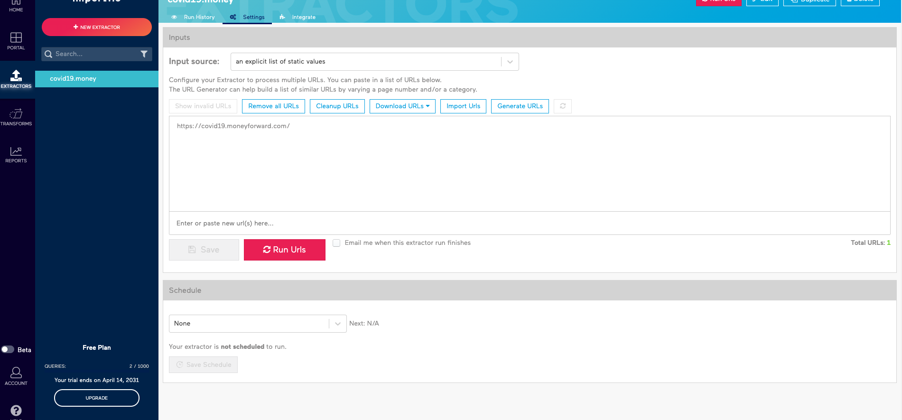
Task: Switch to the Run History tab
Action: (194, 17)
